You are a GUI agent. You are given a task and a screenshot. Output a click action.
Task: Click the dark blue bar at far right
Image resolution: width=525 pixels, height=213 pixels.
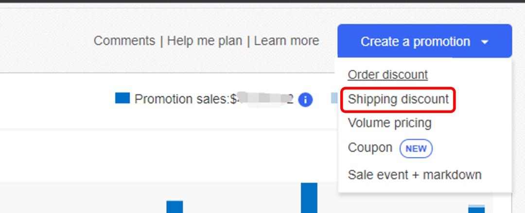(476, 210)
